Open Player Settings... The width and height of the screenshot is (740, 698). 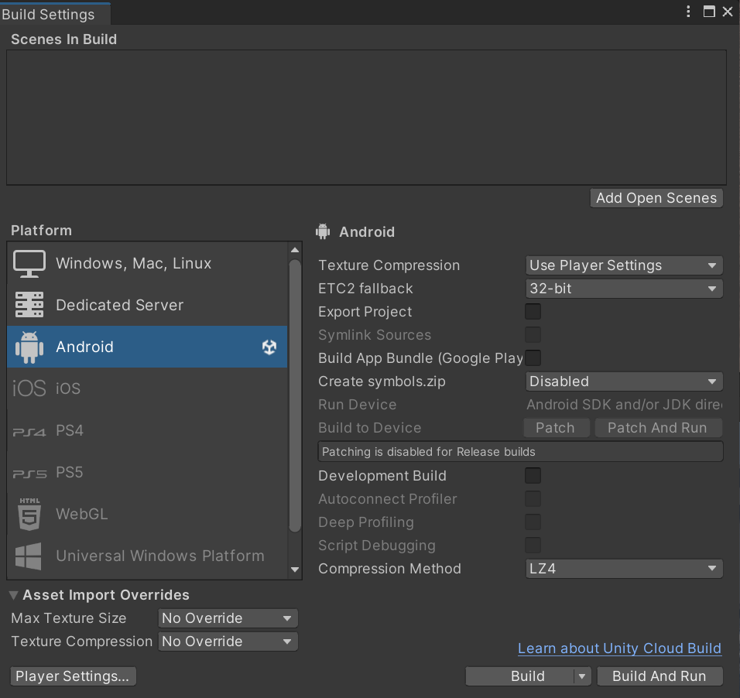click(73, 676)
